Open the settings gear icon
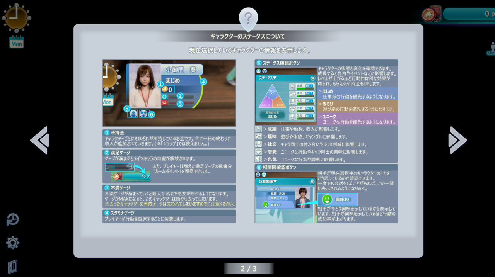The width and height of the screenshot is (495, 277). tap(13, 243)
